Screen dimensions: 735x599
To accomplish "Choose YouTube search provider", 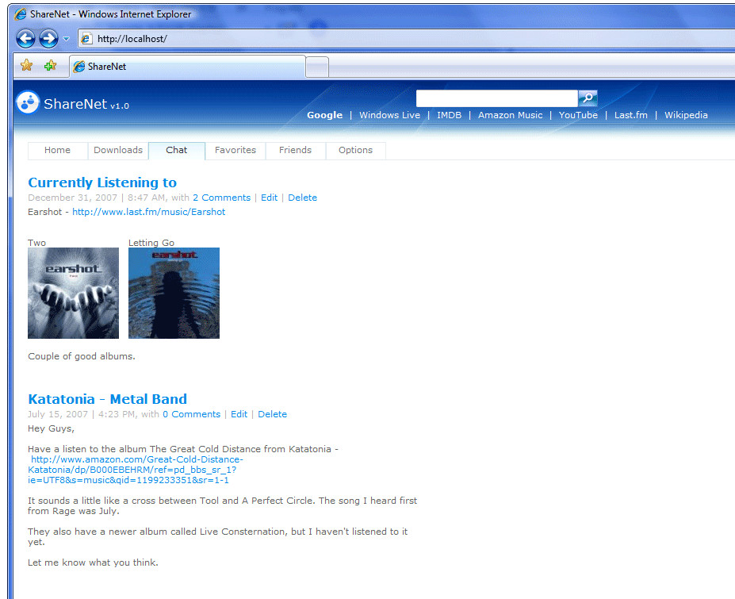I will (578, 115).
